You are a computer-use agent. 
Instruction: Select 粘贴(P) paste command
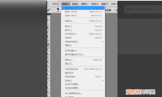tap(83, 38)
